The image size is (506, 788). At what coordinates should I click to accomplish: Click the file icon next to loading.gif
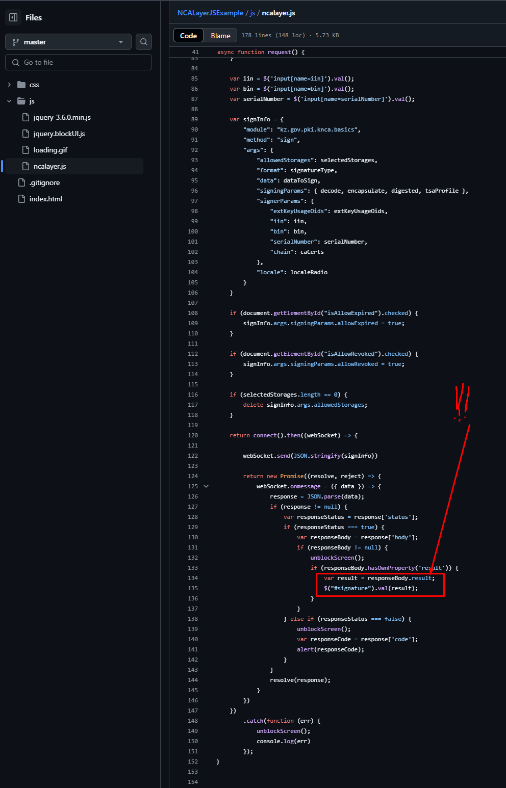(26, 149)
